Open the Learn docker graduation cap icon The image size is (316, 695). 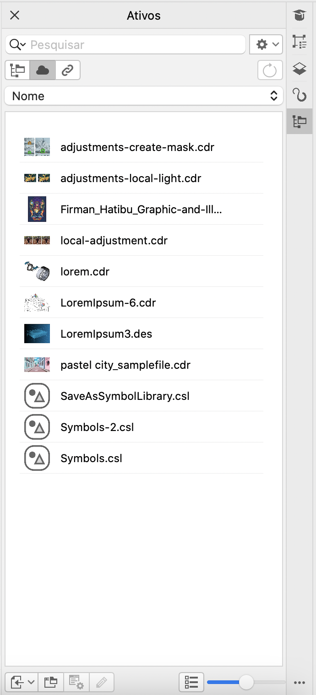[x=300, y=16]
